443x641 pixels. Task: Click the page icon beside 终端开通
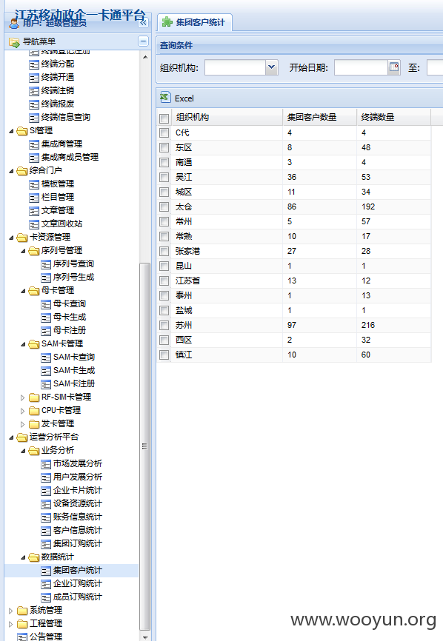tap(34, 78)
